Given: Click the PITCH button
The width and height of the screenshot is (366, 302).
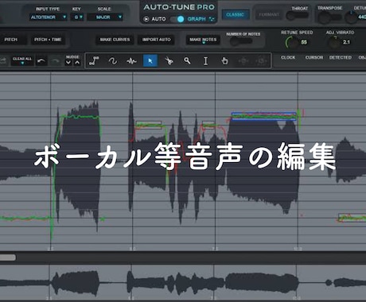Looking at the screenshot, I should point(11,40).
